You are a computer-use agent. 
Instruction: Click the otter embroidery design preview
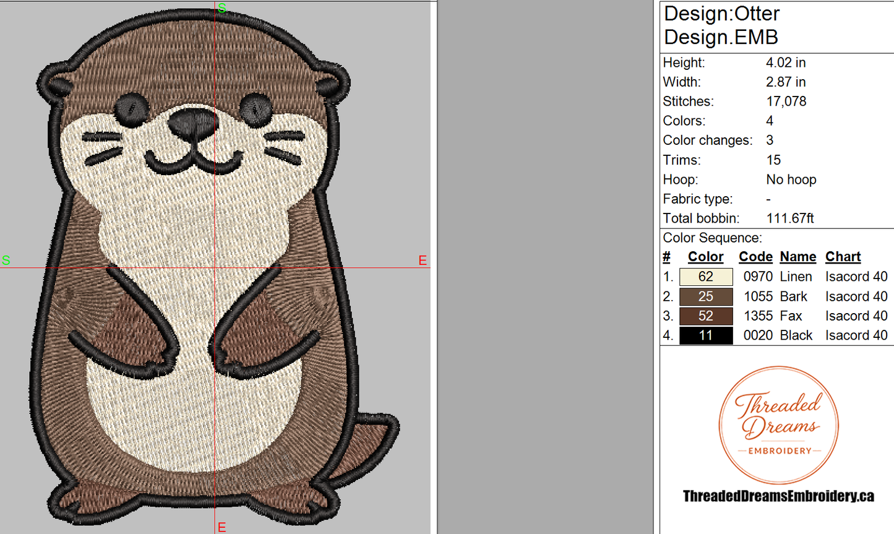tap(213, 268)
